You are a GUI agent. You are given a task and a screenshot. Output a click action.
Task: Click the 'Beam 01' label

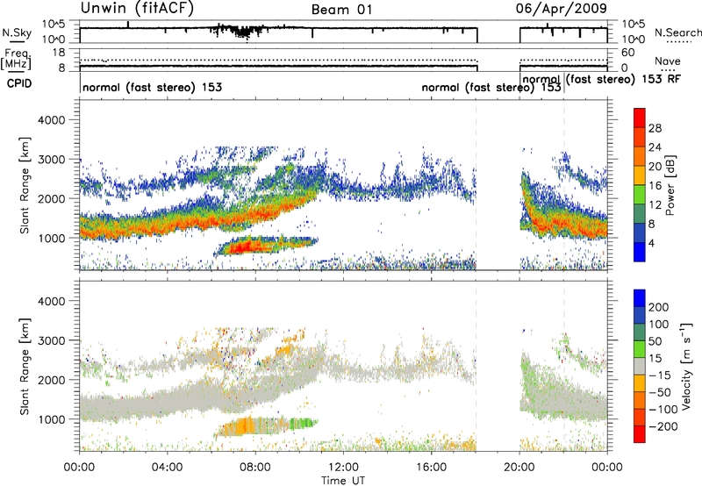point(342,10)
